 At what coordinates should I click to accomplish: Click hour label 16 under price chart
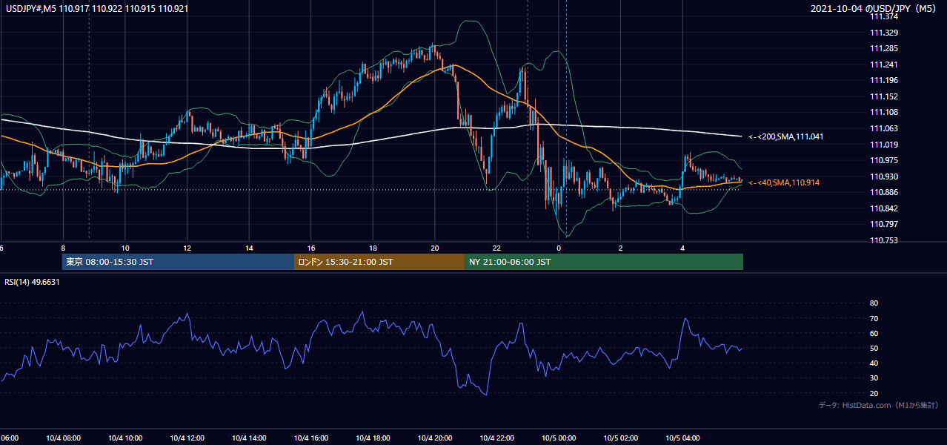point(311,248)
